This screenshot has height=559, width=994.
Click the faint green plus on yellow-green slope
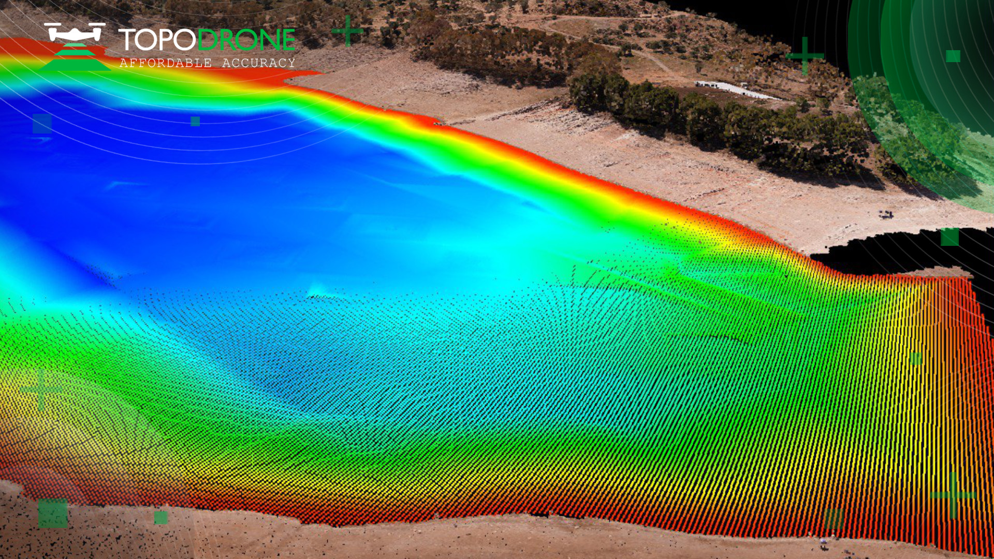42,389
